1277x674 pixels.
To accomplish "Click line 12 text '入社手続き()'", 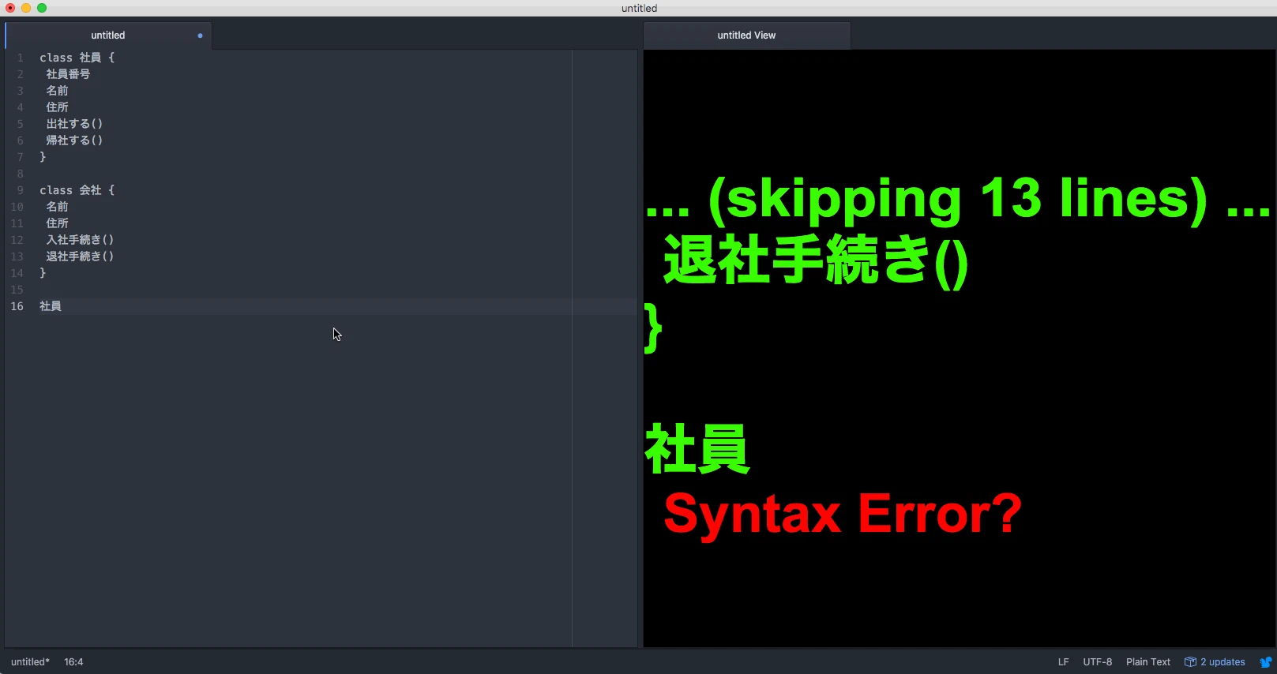I will (x=80, y=240).
